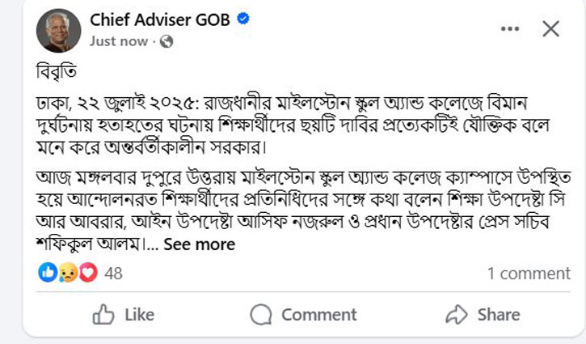The height and width of the screenshot is (344, 586).
Task: Dismiss the post with the X button
Action: pyautogui.click(x=550, y=29)
